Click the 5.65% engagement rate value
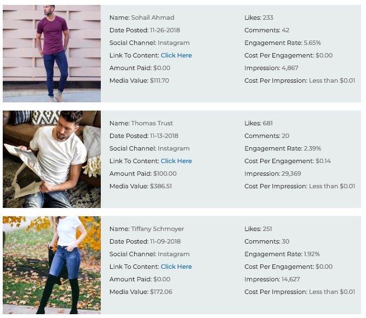This screenshot has width=366, height=318. pos(312,43)
